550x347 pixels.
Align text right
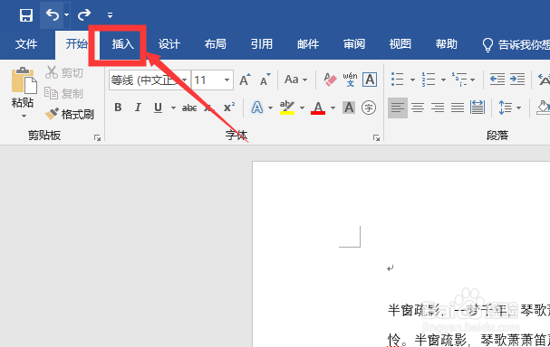click(x=438, y=108)
